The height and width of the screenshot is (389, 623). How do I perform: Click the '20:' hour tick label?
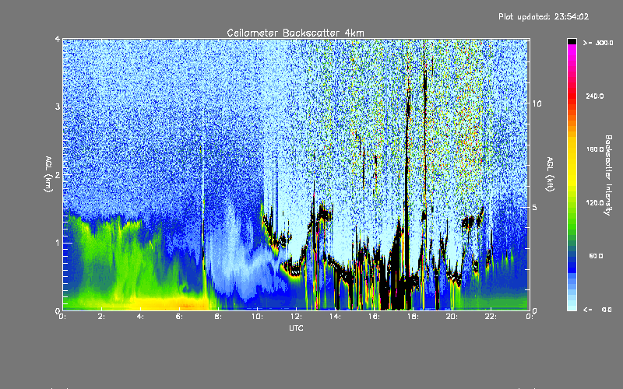tap(452, 317)
